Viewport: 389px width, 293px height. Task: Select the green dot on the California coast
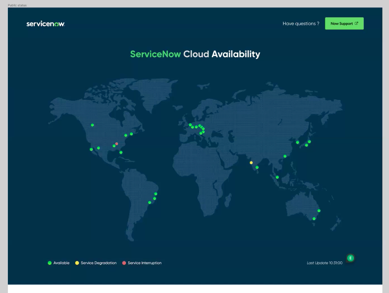[x=91, y=149]
